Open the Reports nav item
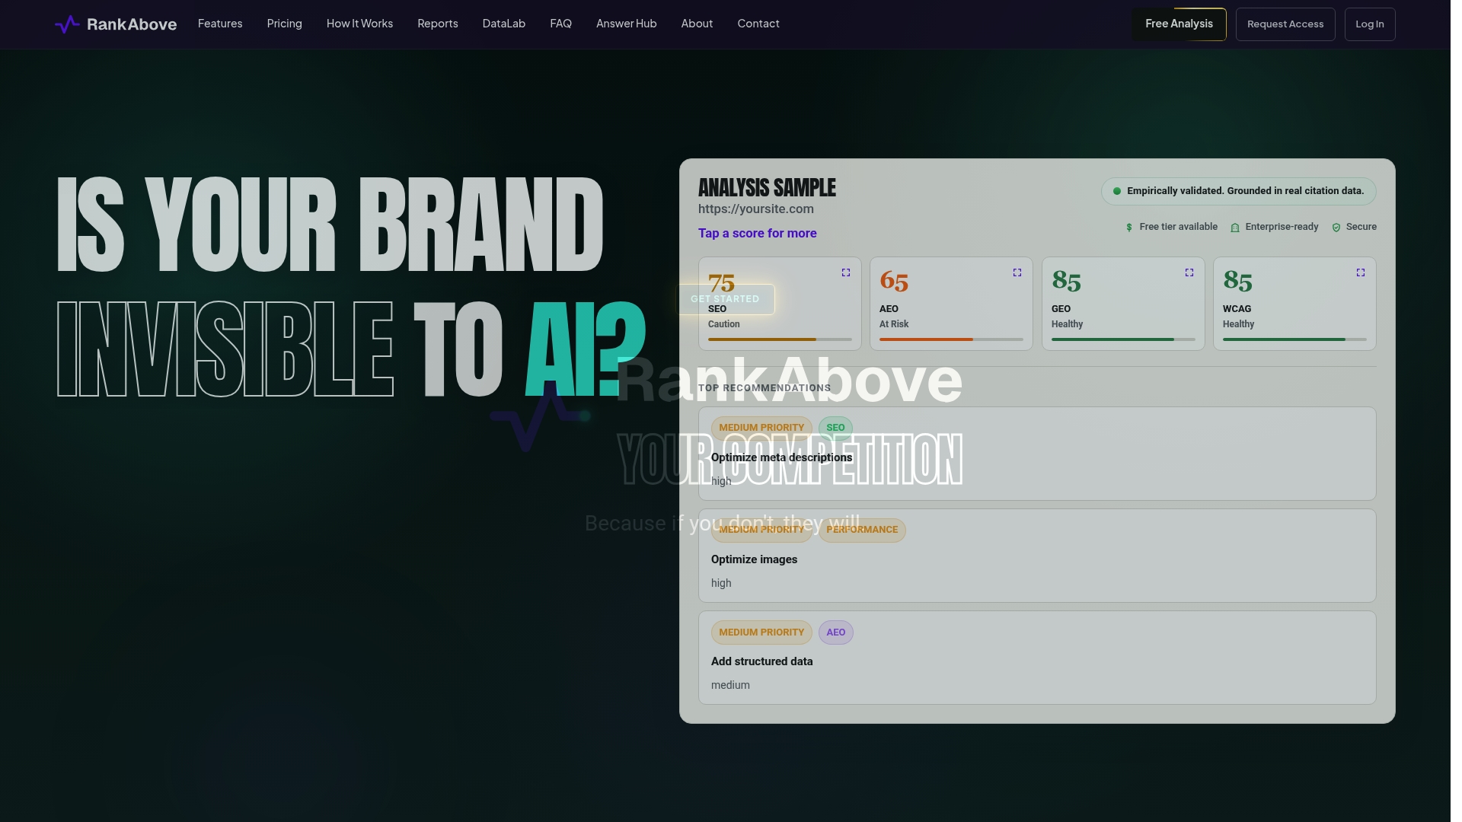 [438, 24]
